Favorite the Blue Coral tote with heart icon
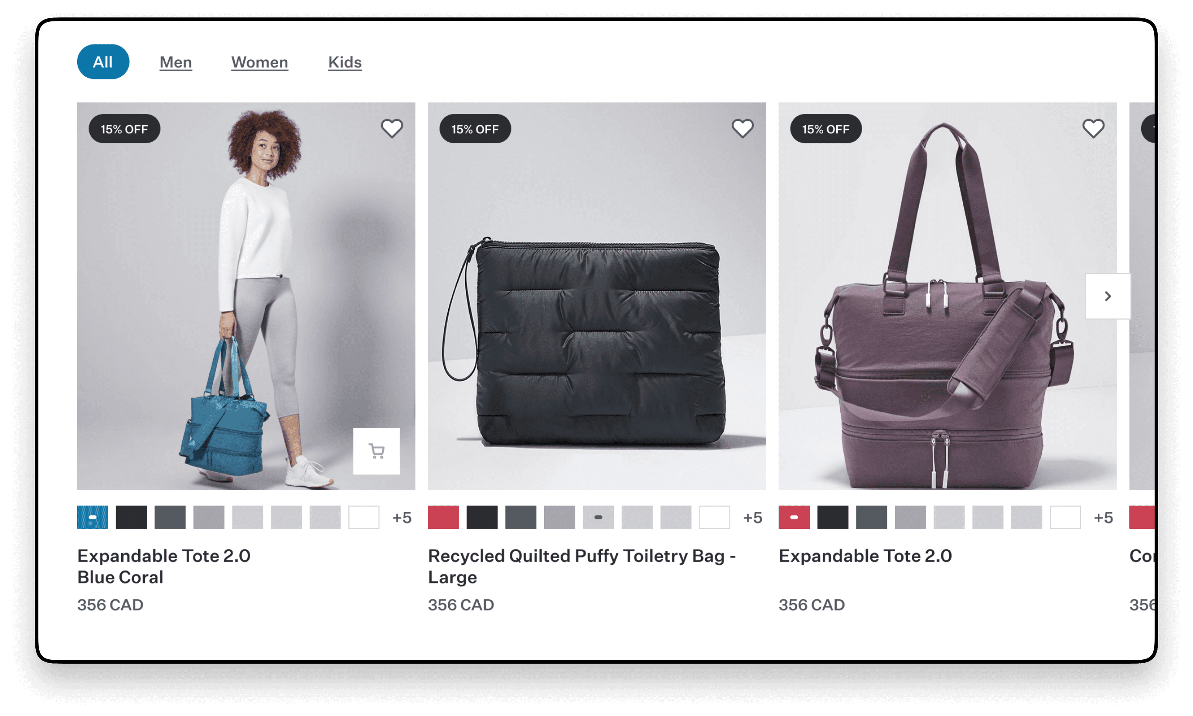The height and width of the screenshot is (716, 1193). click(391, 129)
